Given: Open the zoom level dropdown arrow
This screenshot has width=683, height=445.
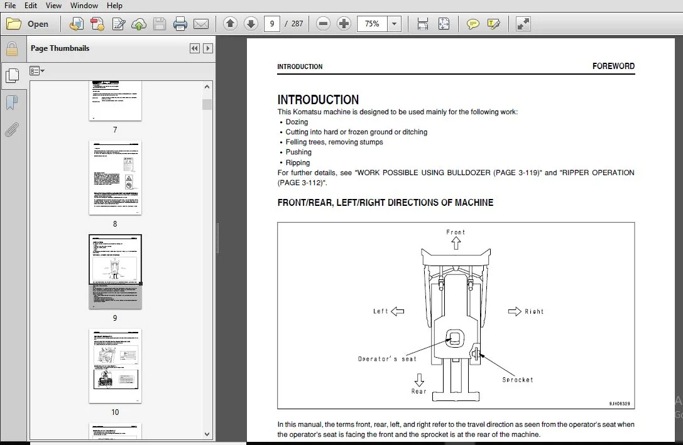Looking at the screenshot, I should (x=394, y=23).
